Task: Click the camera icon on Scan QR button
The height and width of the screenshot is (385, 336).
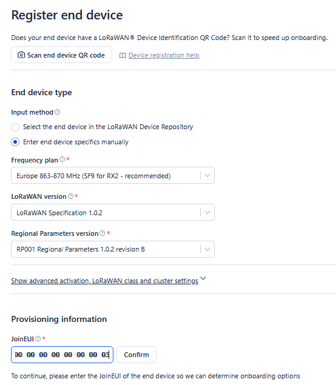Action: point(21,55)
